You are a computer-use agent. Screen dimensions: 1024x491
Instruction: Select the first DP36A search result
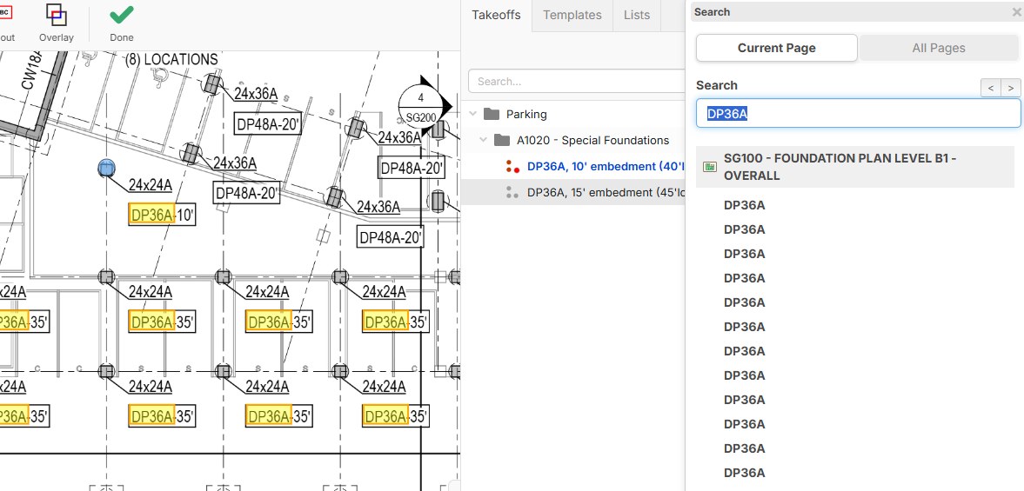tap(745, 206)
